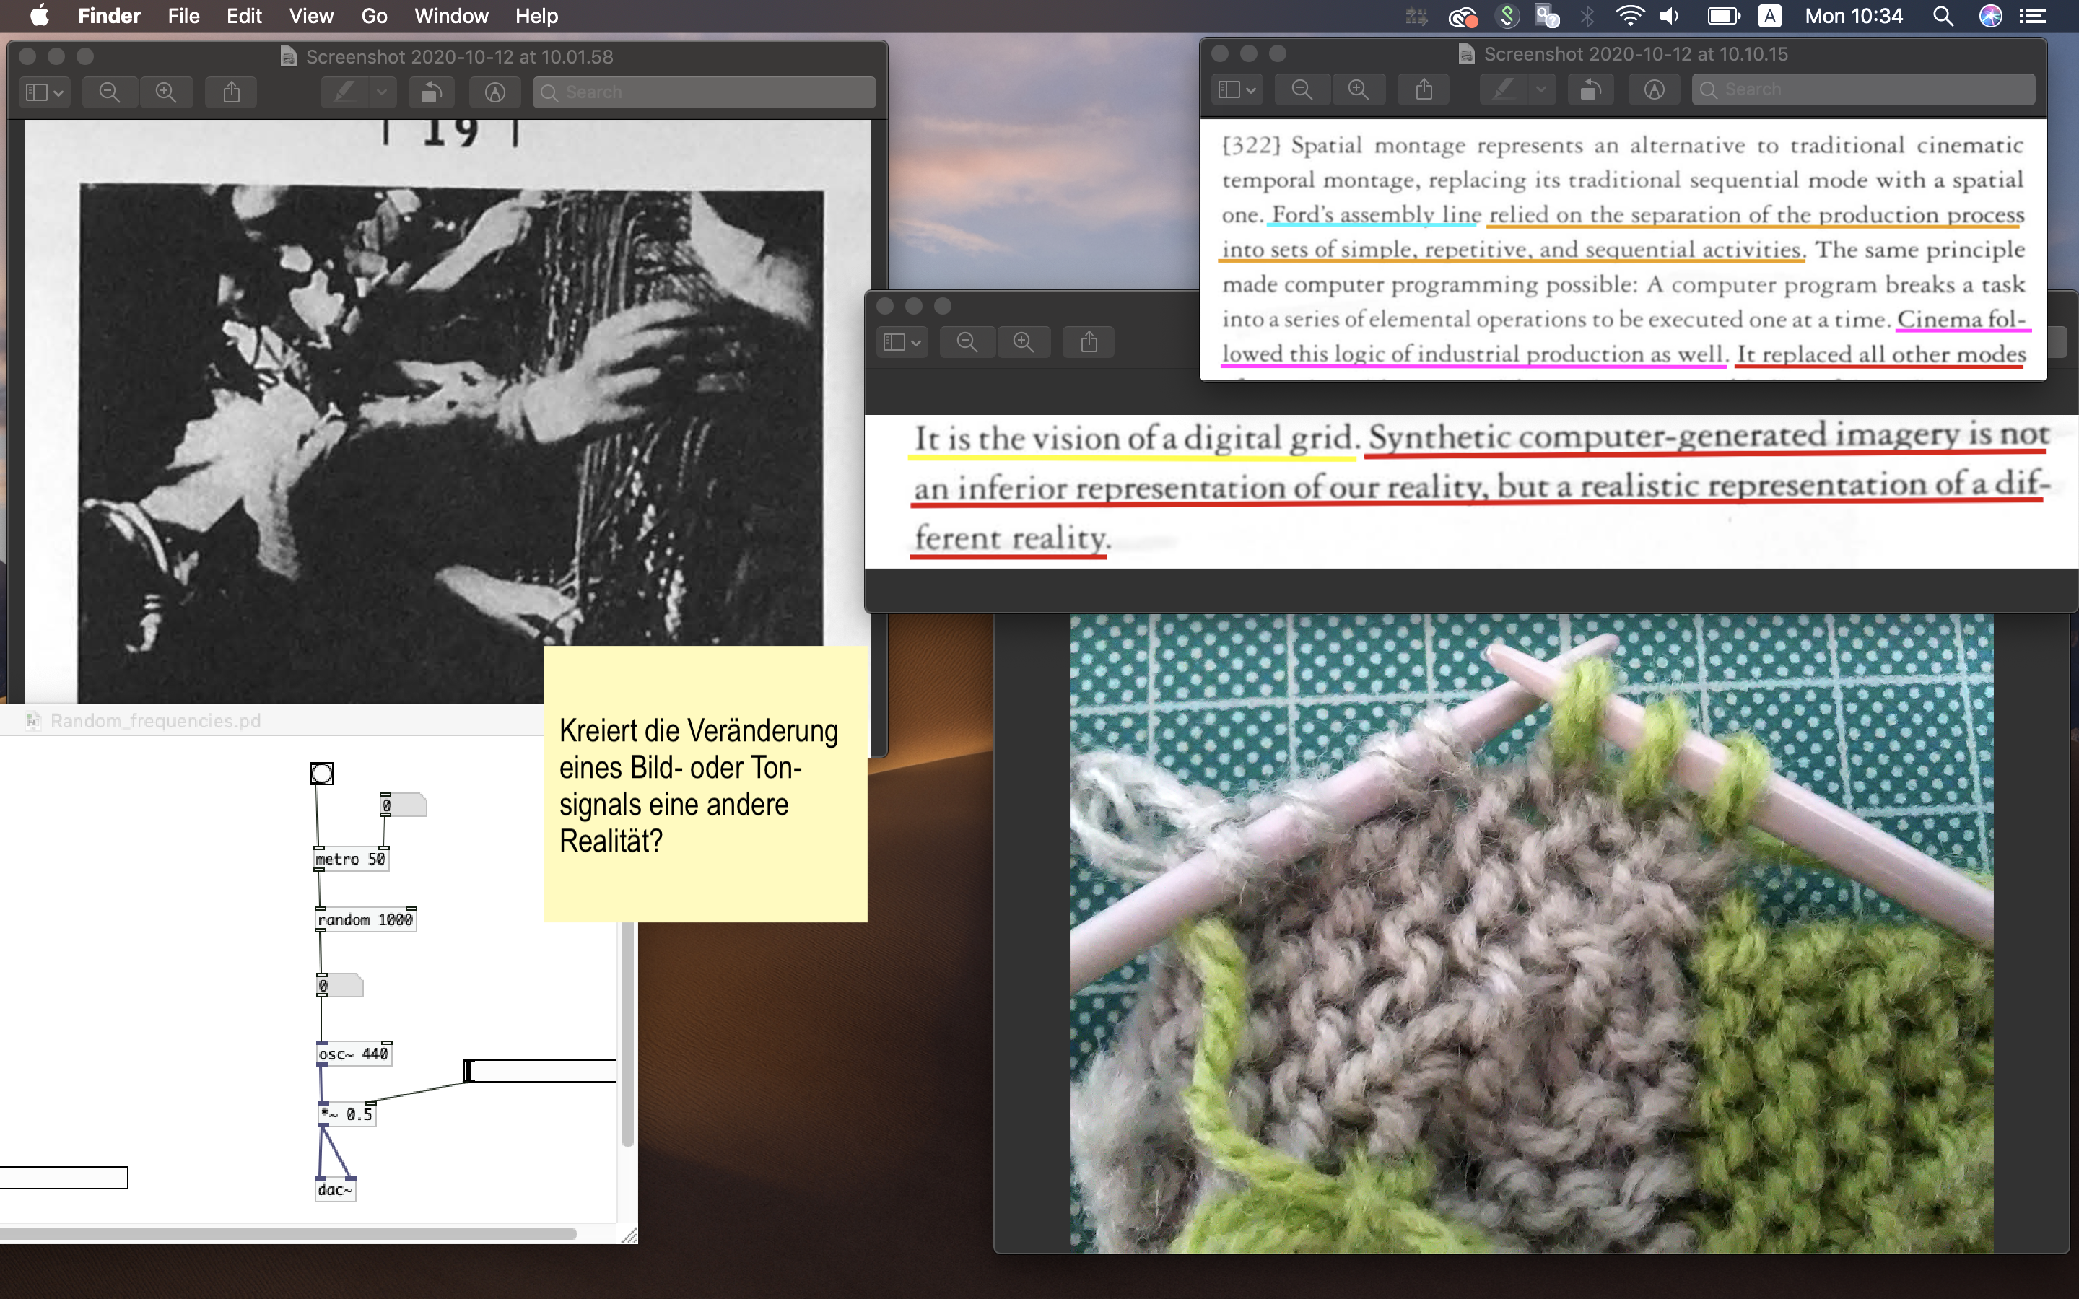This screenshot has width=2079, height=1299.
Task: Open Markup toolbar in Screenshot 10.10.15 window
Action: [x=1654, y=89]
